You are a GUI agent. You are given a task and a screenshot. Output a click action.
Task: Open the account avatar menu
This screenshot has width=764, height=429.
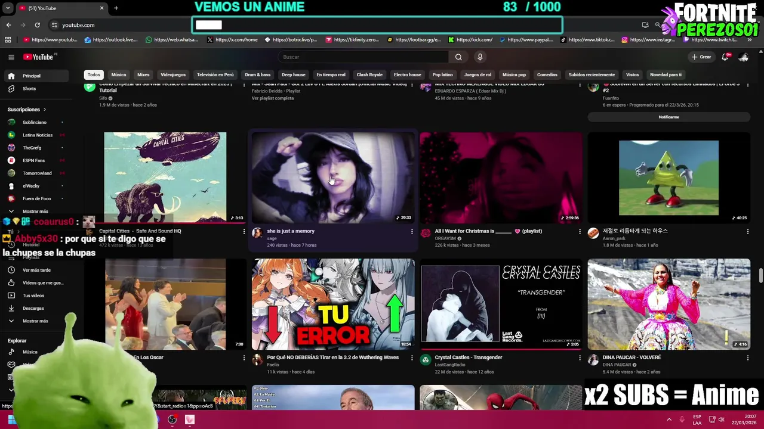coord(744,57)
